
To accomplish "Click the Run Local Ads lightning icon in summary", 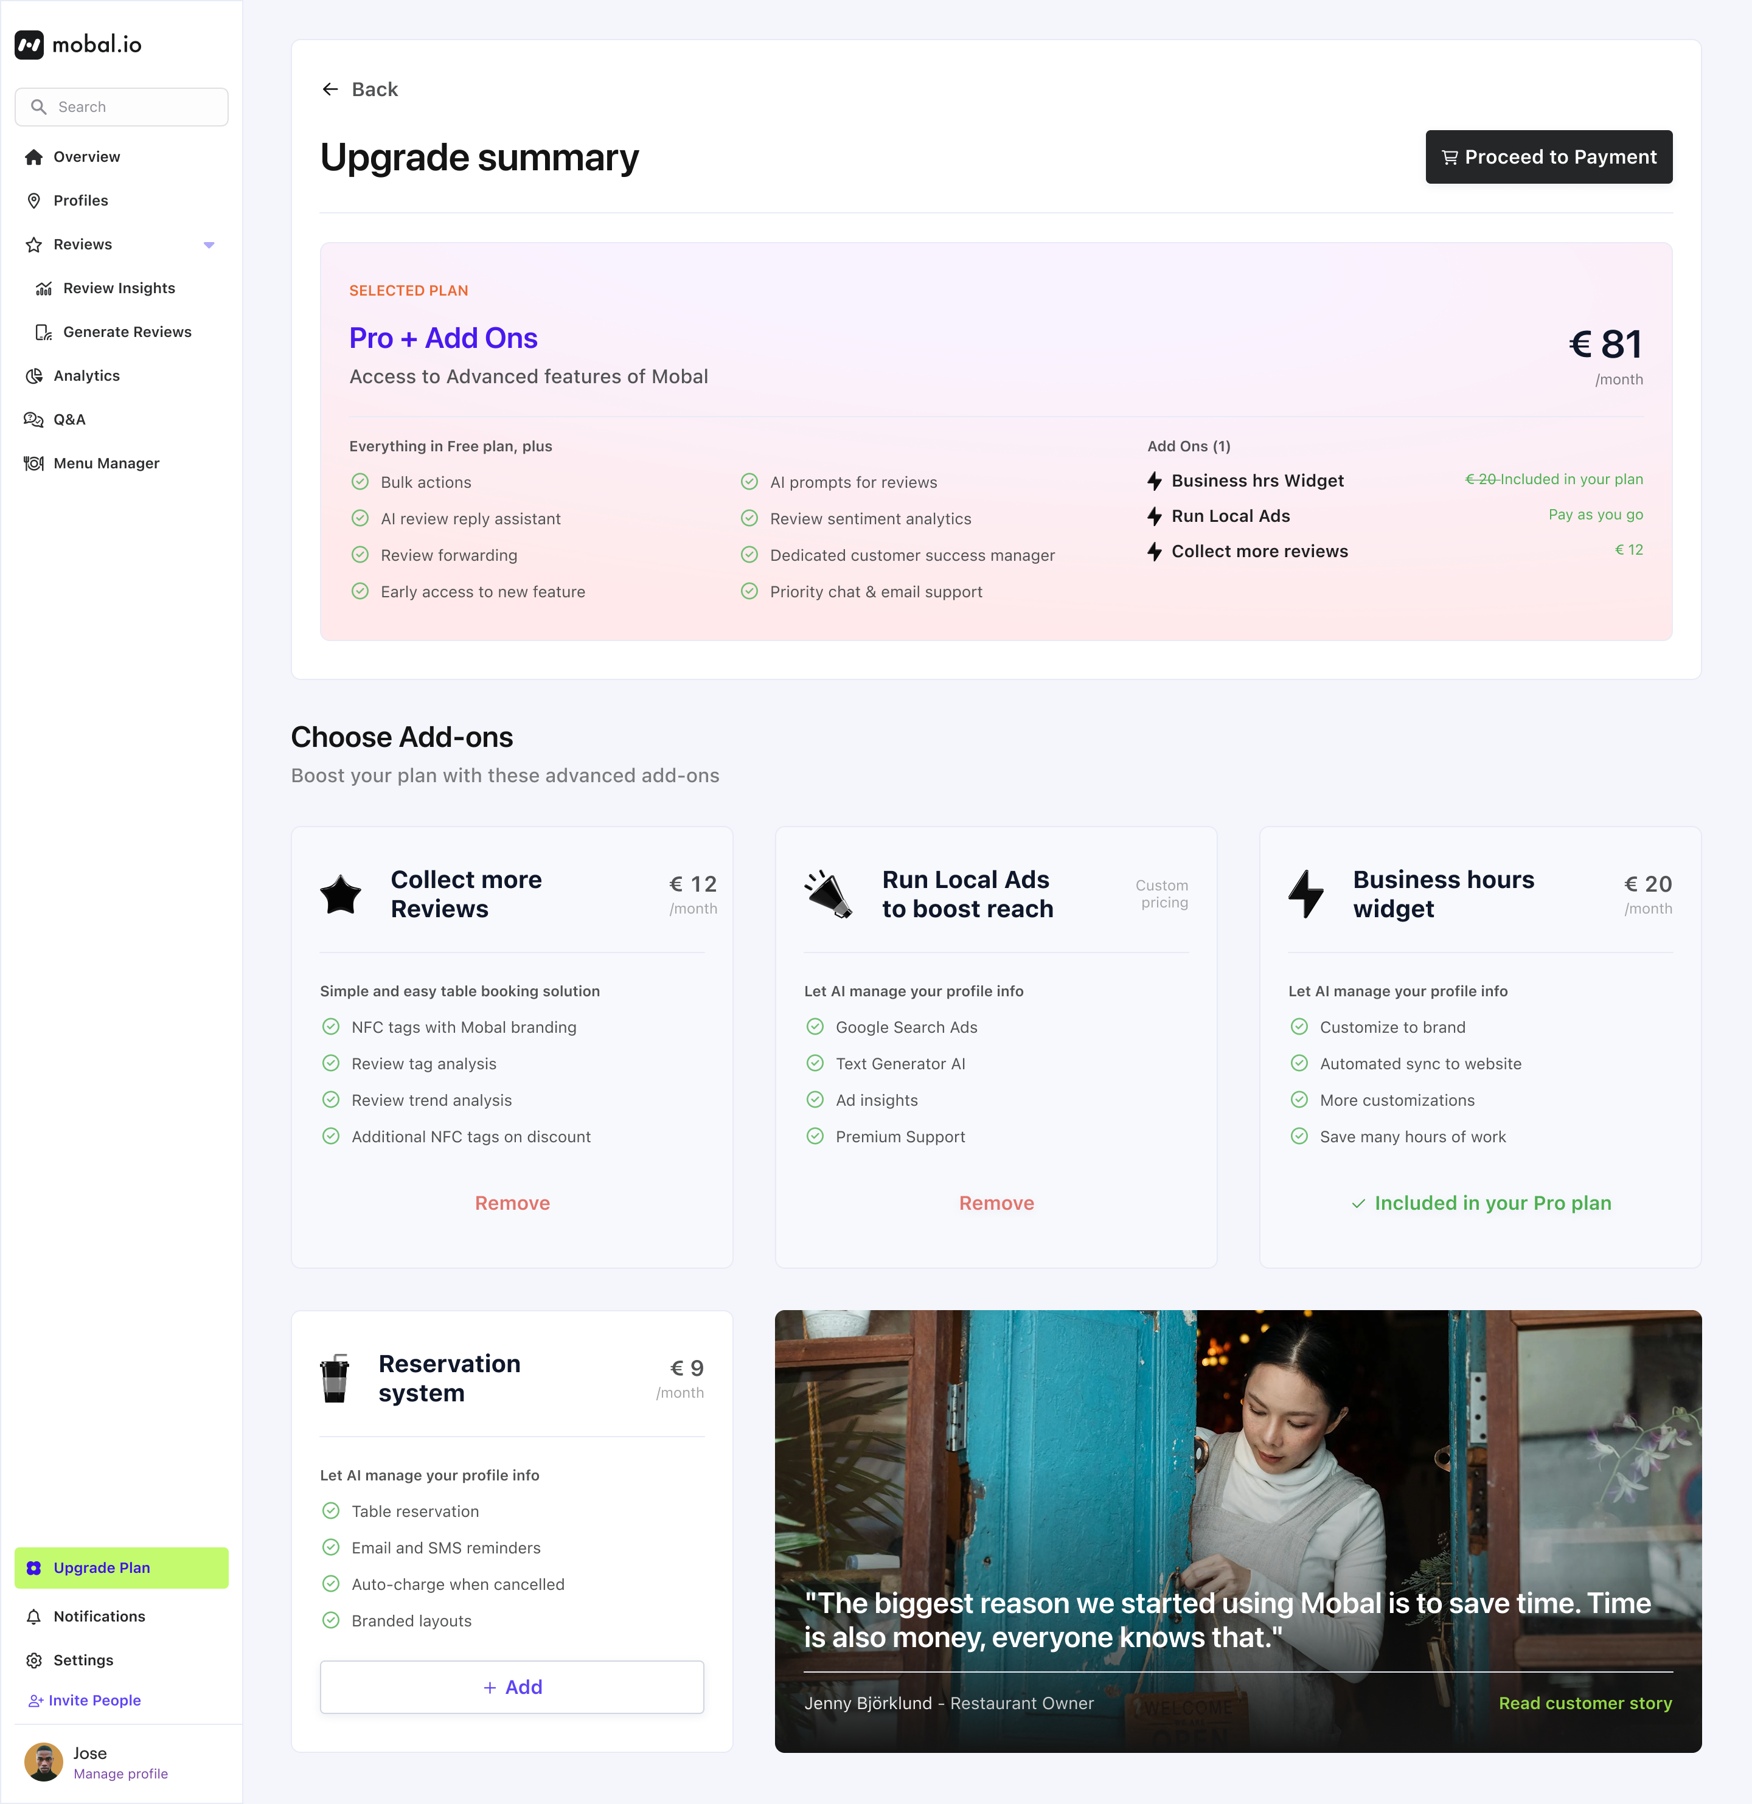I will pos(1155,516).
